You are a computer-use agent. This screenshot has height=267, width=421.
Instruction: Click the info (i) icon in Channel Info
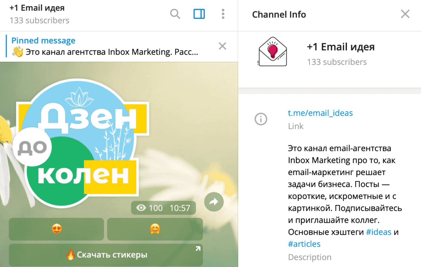261,119
